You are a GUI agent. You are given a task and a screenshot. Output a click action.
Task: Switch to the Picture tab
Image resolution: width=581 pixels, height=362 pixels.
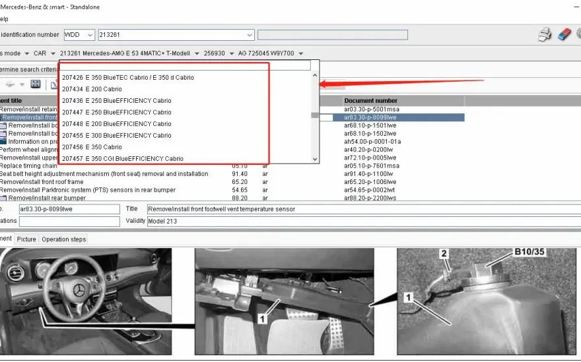pos(26,239)
